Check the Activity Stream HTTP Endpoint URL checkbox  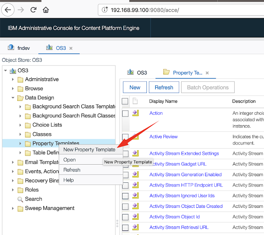point(125,186)
